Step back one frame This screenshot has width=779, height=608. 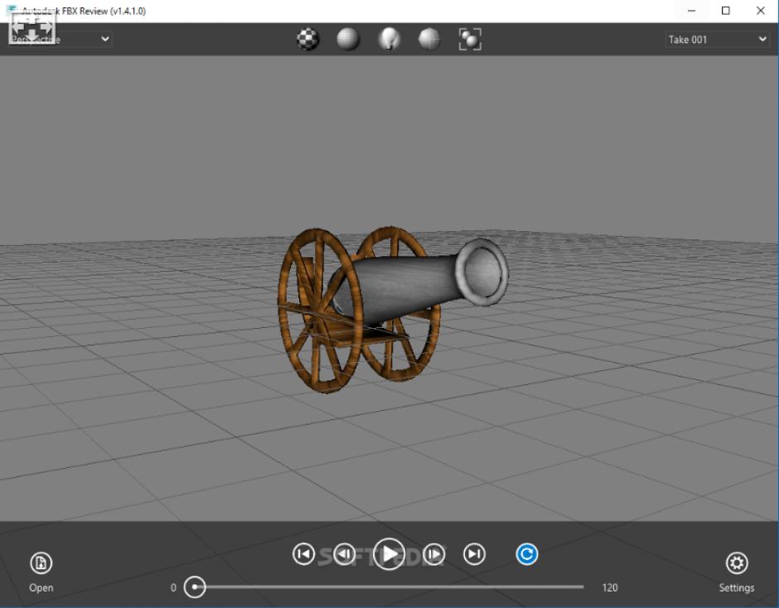point(344,554)
